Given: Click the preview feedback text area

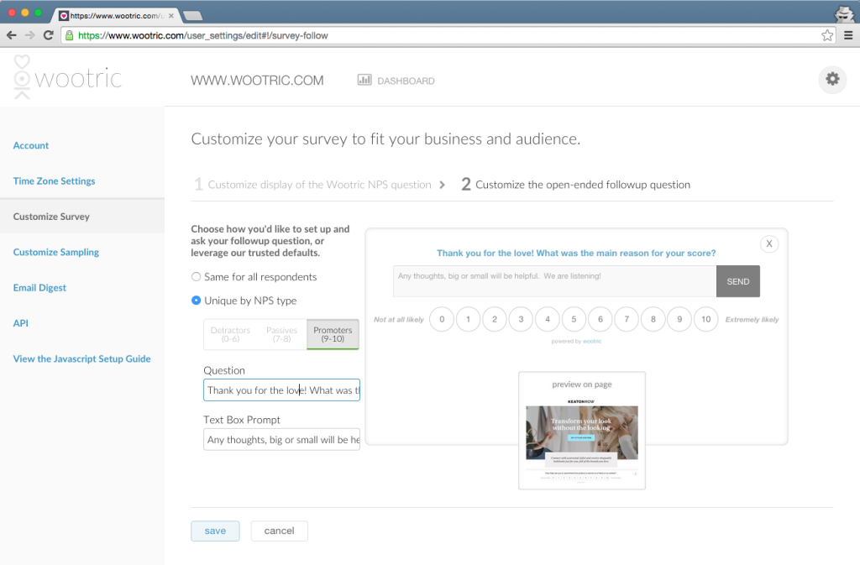Looking at the screenshot, I should (x=554, y=282).
